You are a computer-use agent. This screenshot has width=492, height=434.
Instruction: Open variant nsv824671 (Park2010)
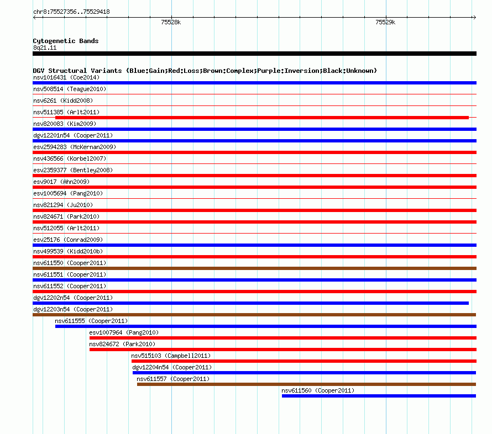pos(66,216)
